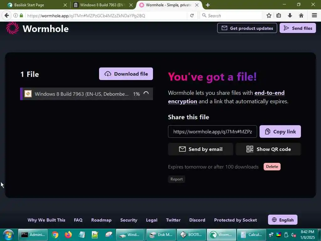321x241 pixels.
Task: Open Why We Built This link
Action: click(46, 220)
